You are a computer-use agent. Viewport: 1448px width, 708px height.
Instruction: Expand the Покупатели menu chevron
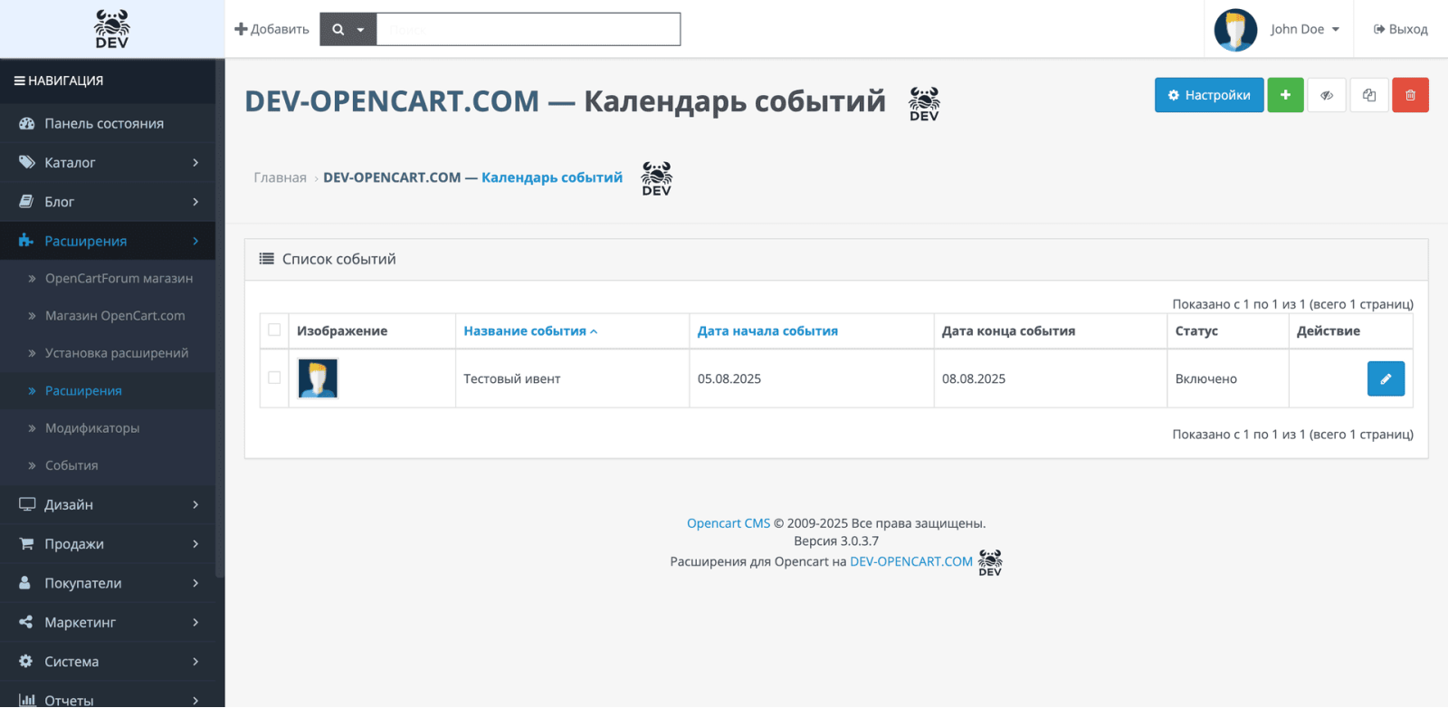tap(195, 583)
